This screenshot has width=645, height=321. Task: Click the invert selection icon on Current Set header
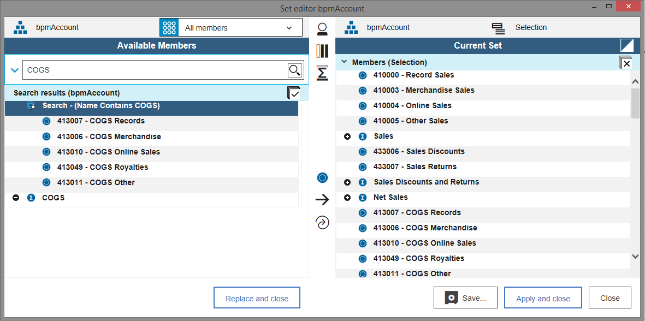(x=627, y=45)
